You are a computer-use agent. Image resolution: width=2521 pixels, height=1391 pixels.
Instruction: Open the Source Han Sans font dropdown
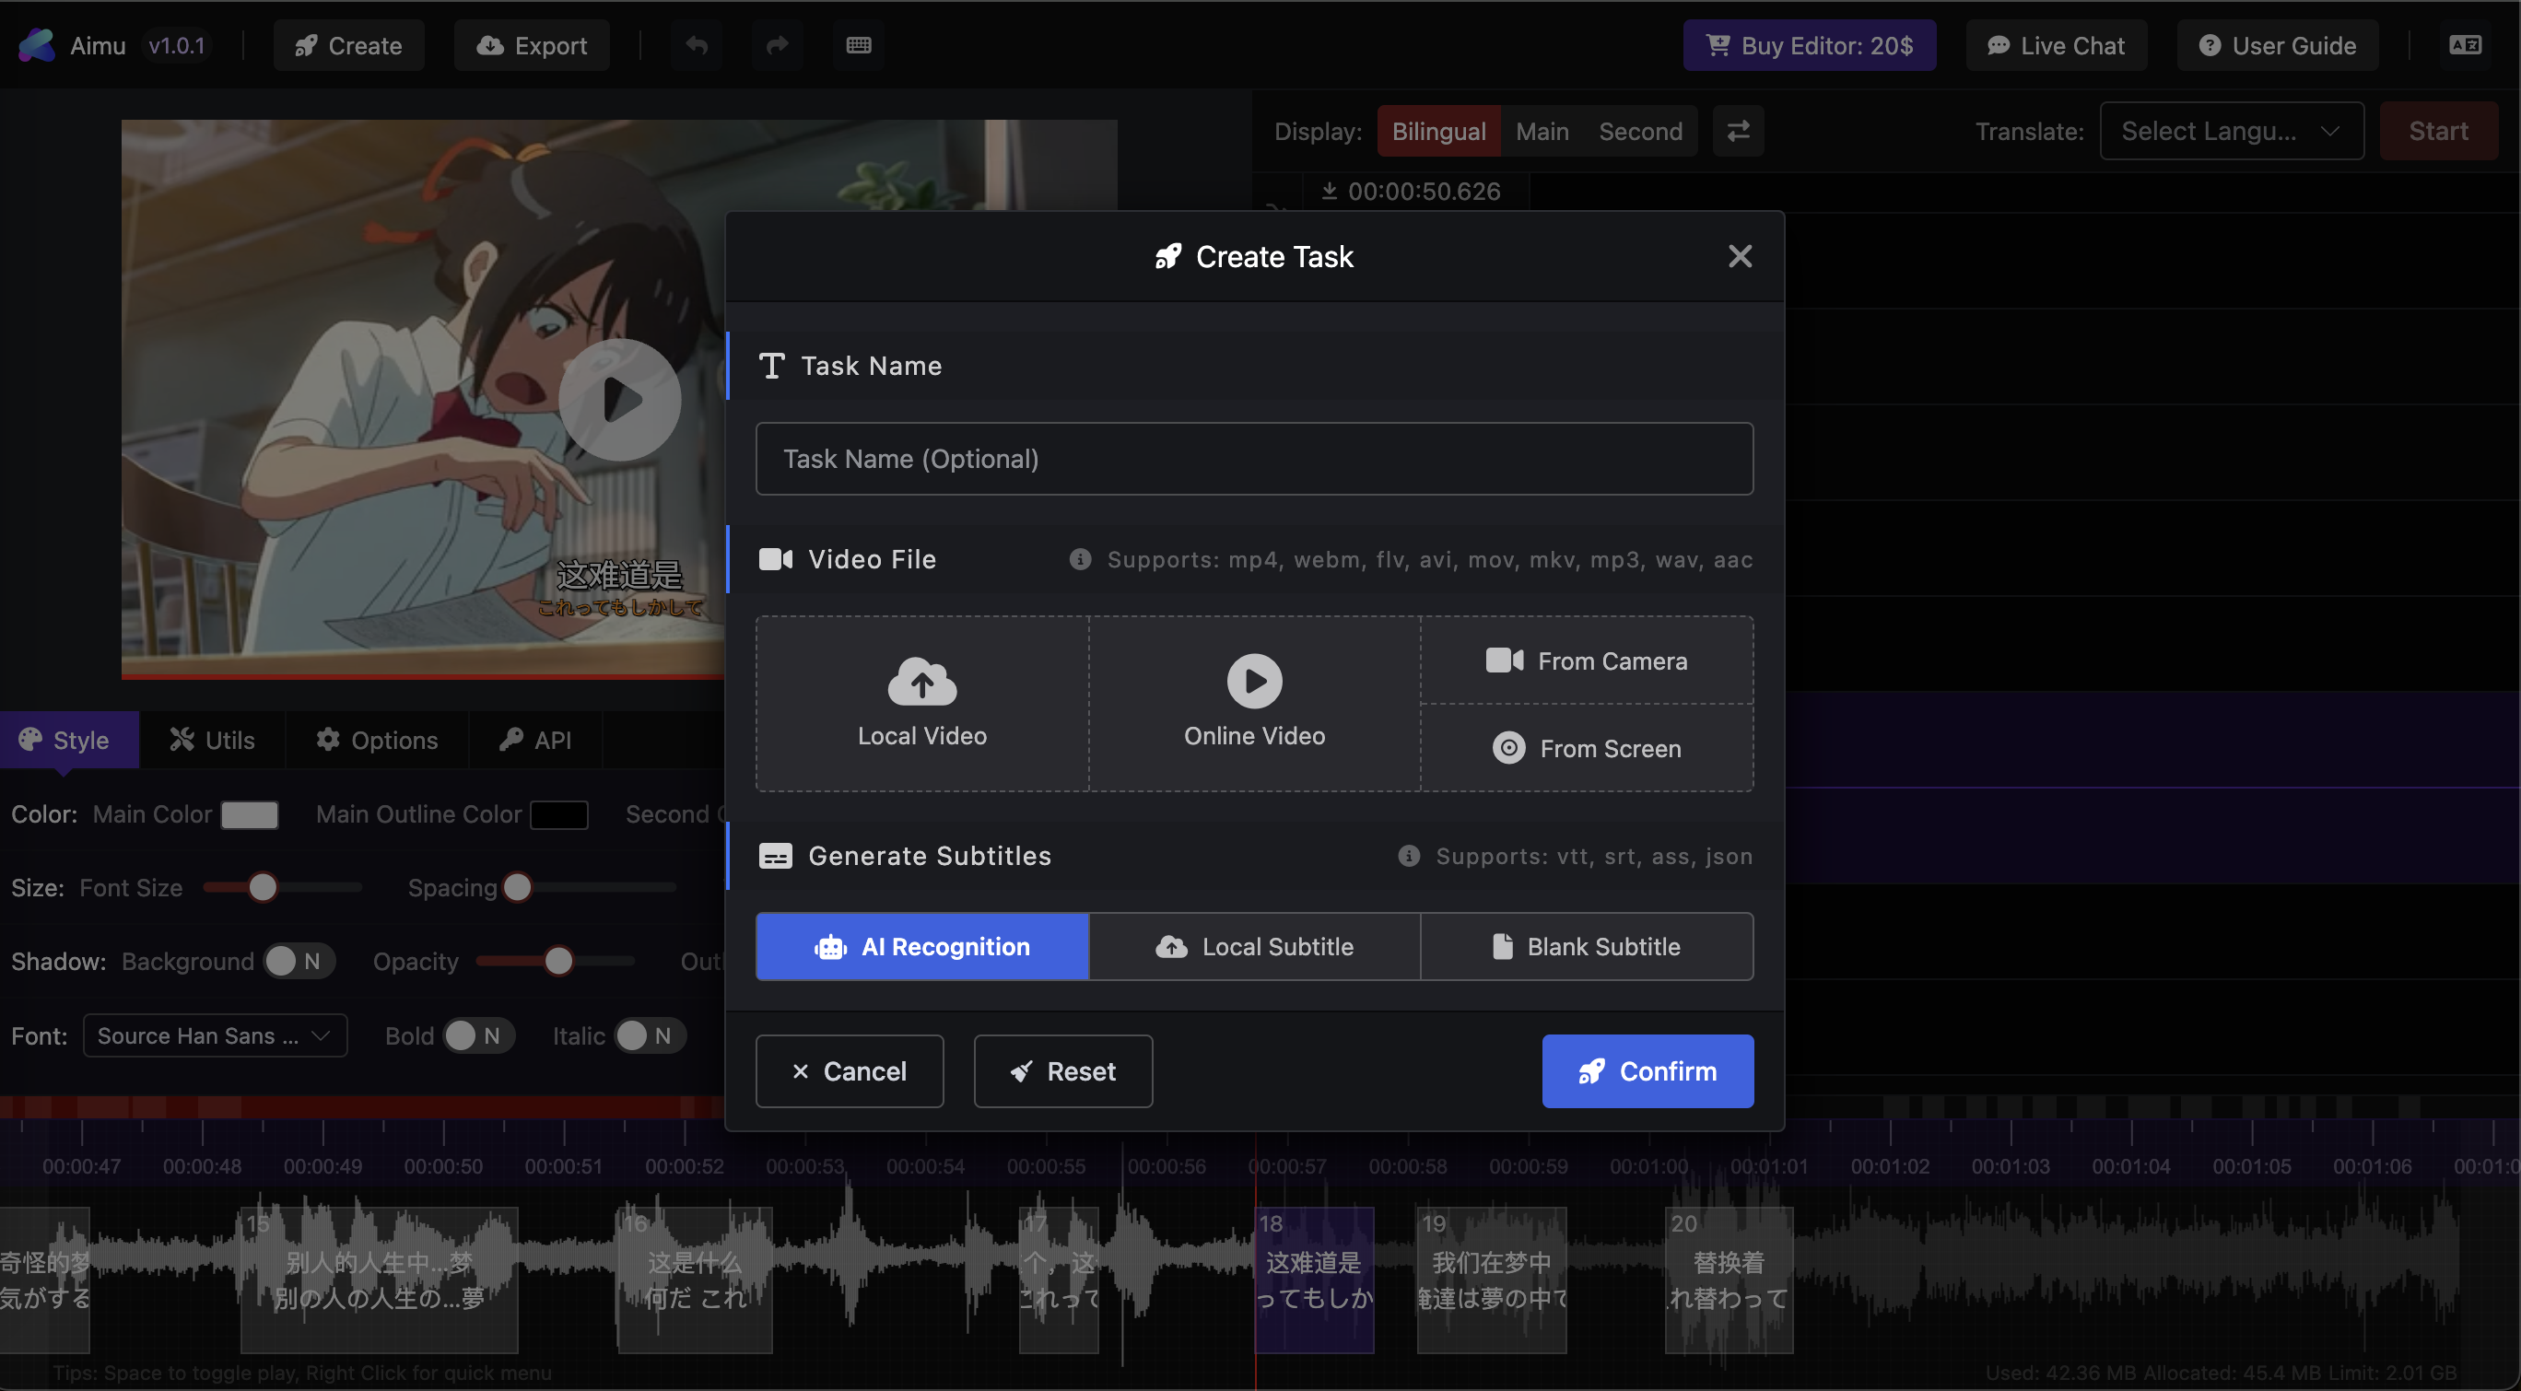pos(215,1036)
